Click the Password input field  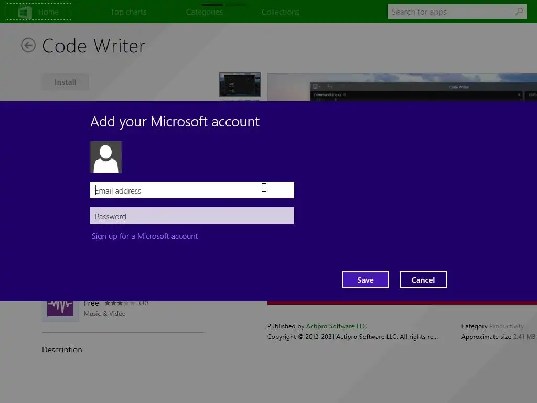pyautogui.click(x=192, y=216)
